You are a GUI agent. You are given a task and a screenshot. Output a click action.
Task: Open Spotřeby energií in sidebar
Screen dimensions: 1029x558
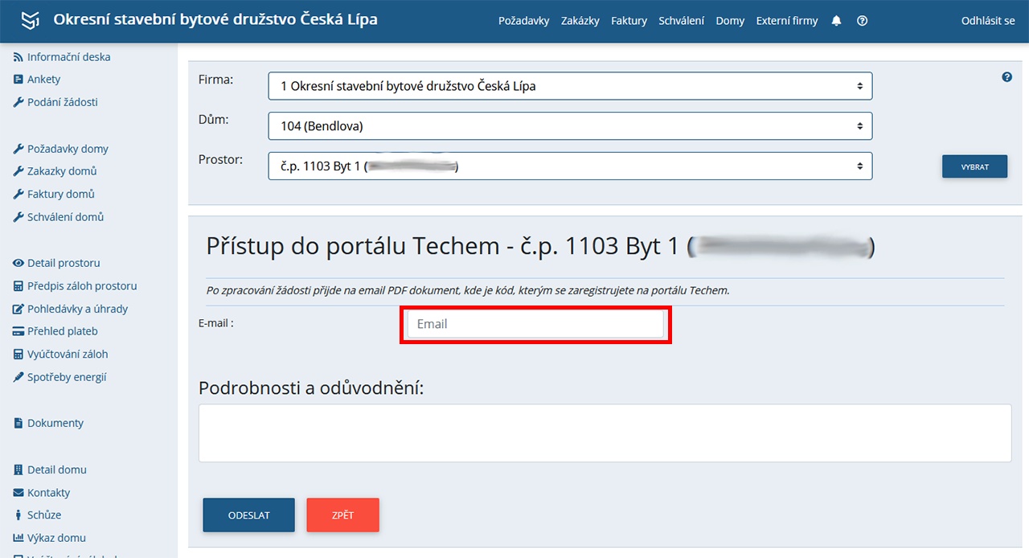click(x=67, y=377)
